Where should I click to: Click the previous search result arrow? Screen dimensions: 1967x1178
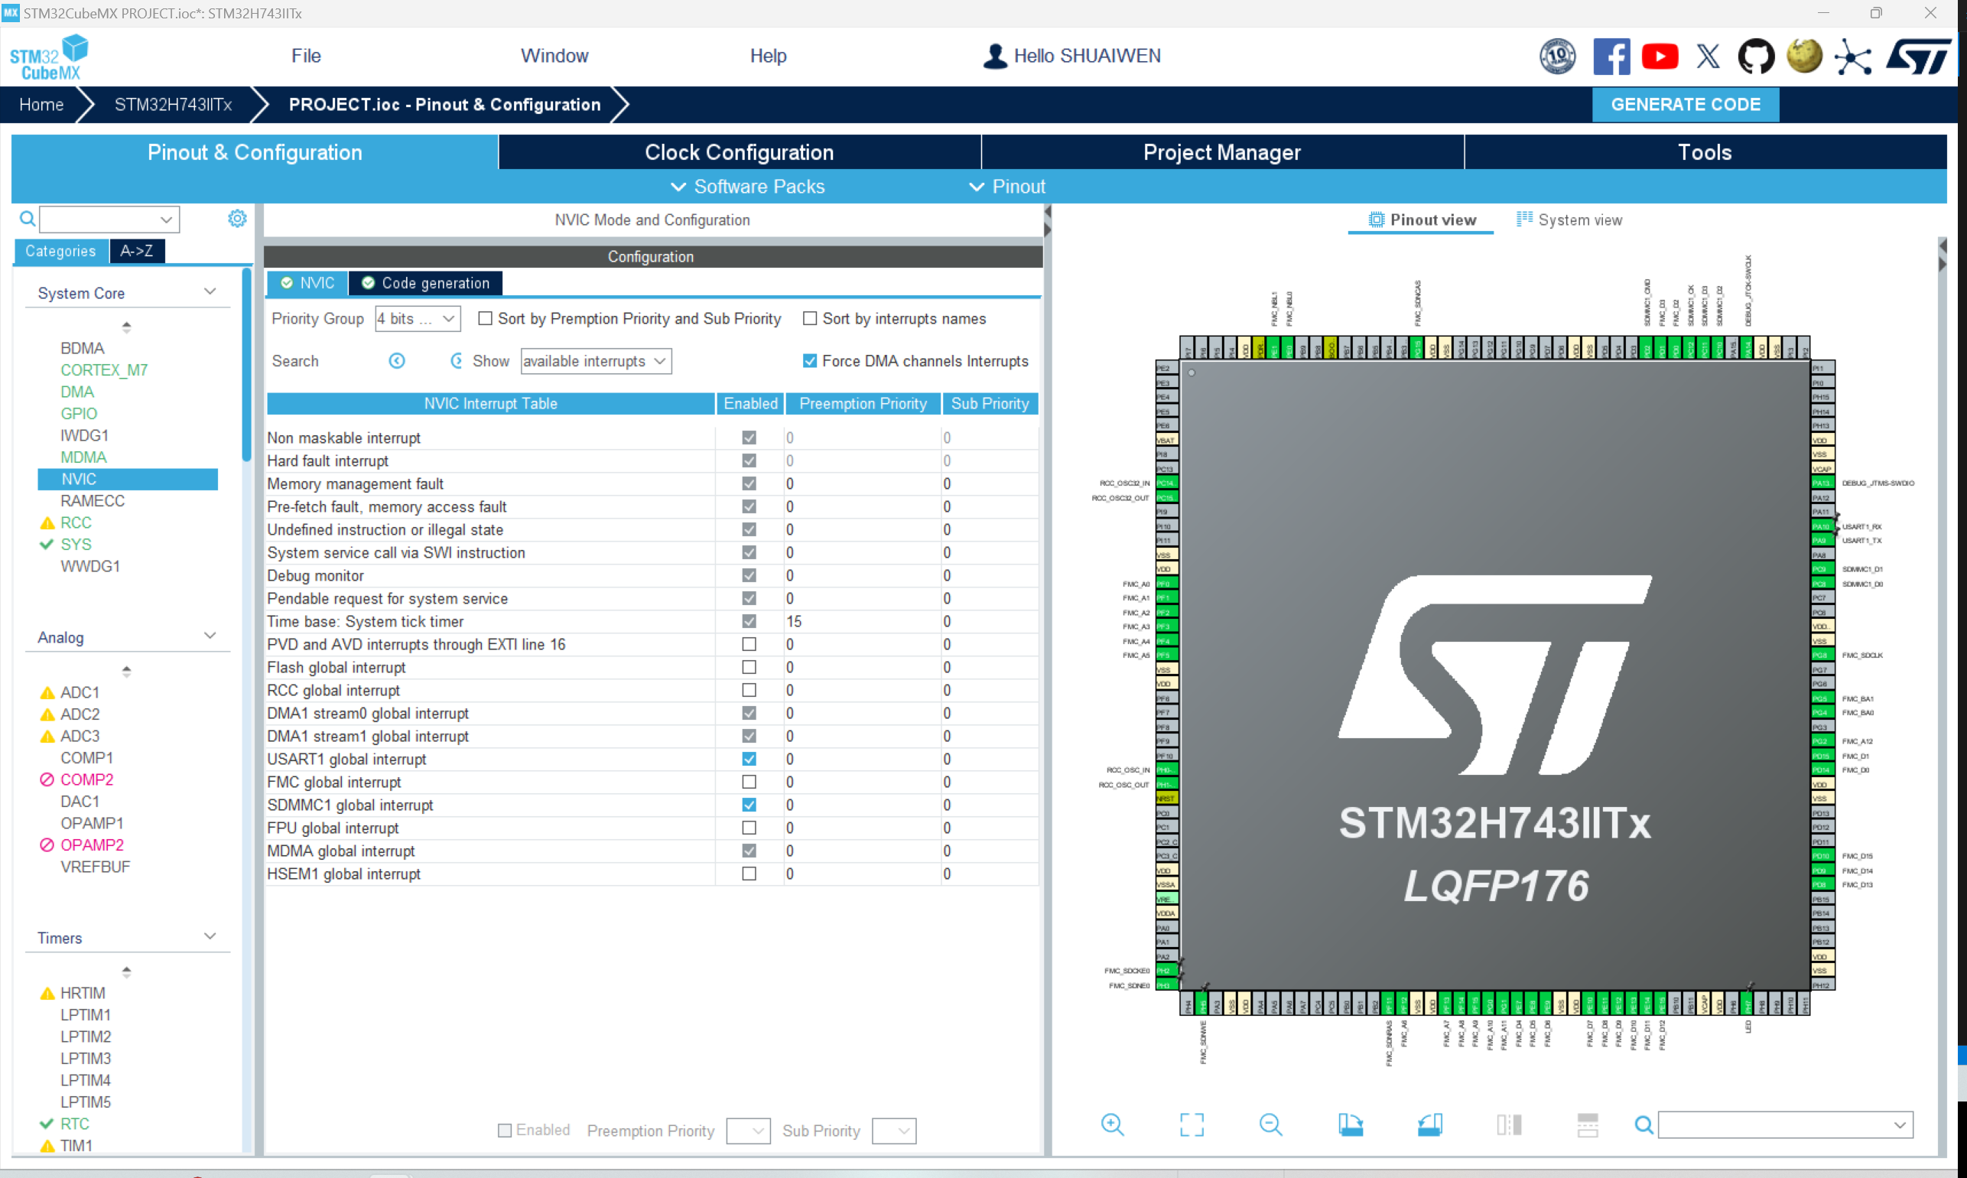point(397,361)
